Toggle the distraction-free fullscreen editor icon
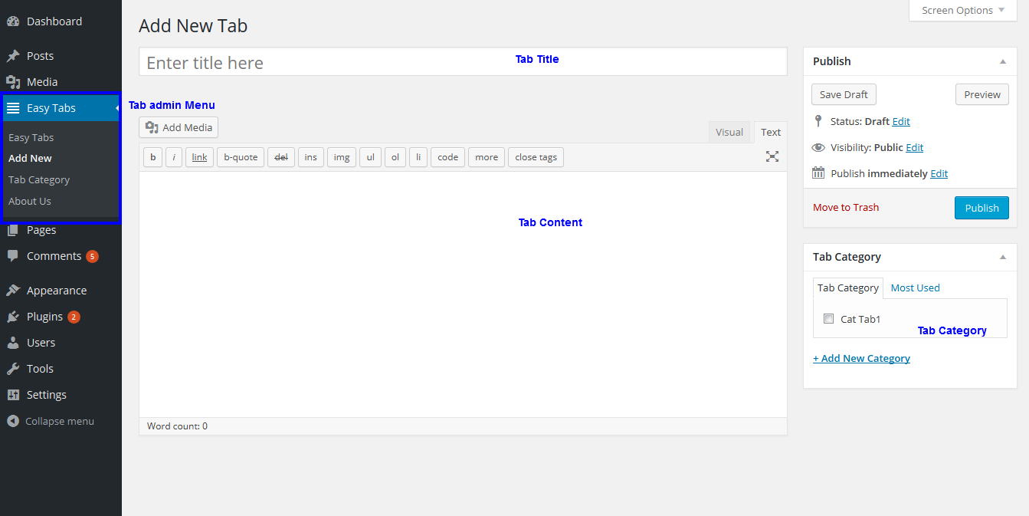Image resolution: width=1029 pixels, height=516 pixels. point(772,156)
